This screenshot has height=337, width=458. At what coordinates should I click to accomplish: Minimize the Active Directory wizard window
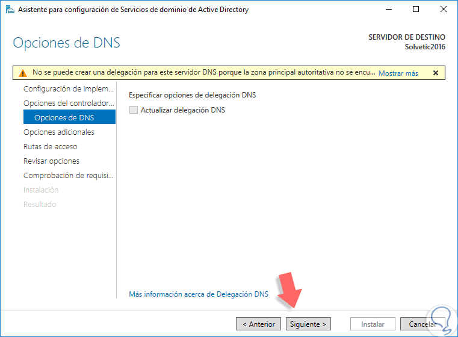(388, 10)
